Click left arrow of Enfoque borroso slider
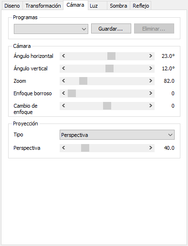This screenshot has width=188, height=246. point(63,93)
